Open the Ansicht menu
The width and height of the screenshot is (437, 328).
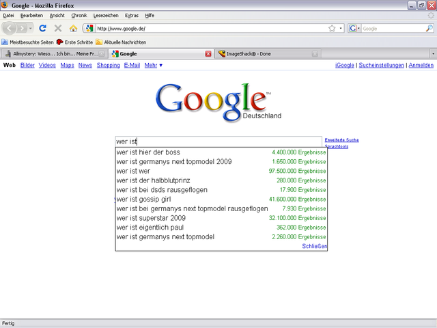click(x=57, y=16)
